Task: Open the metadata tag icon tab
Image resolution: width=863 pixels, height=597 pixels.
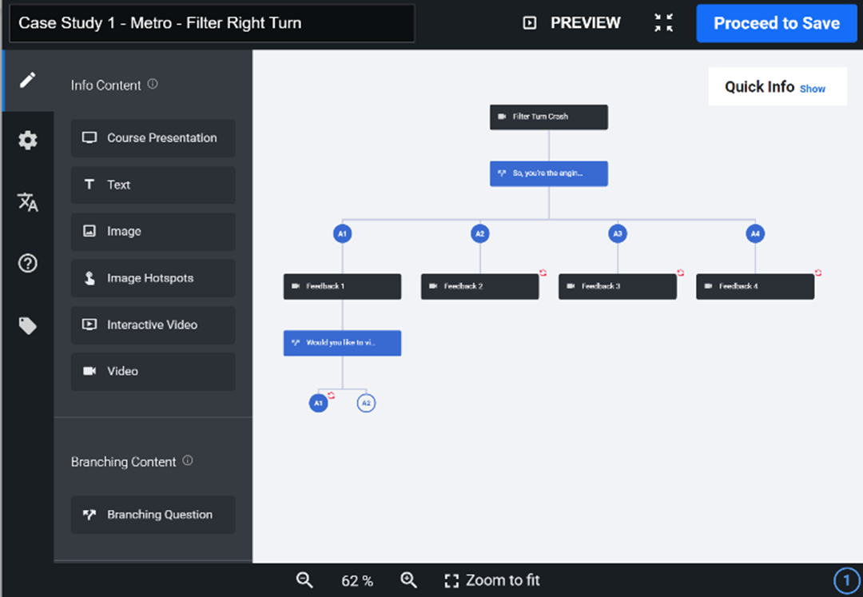Action: pos(28,325)
